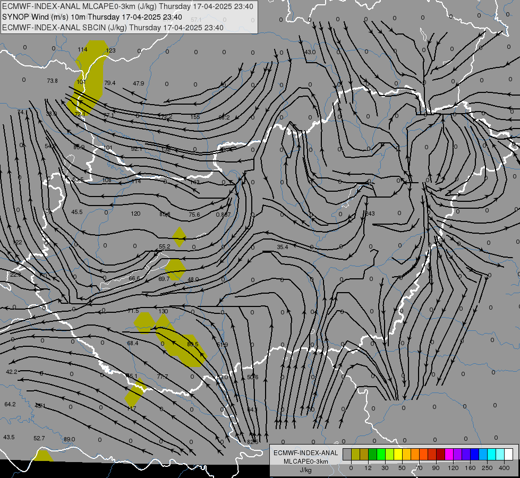Click the map value 45.5
This screenshot has height=478, width=520.
(77, 212)
